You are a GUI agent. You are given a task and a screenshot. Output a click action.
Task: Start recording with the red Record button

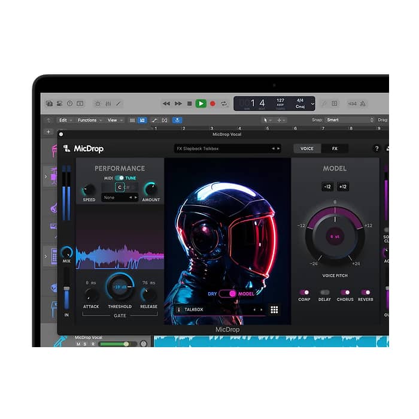pos(212,104)
